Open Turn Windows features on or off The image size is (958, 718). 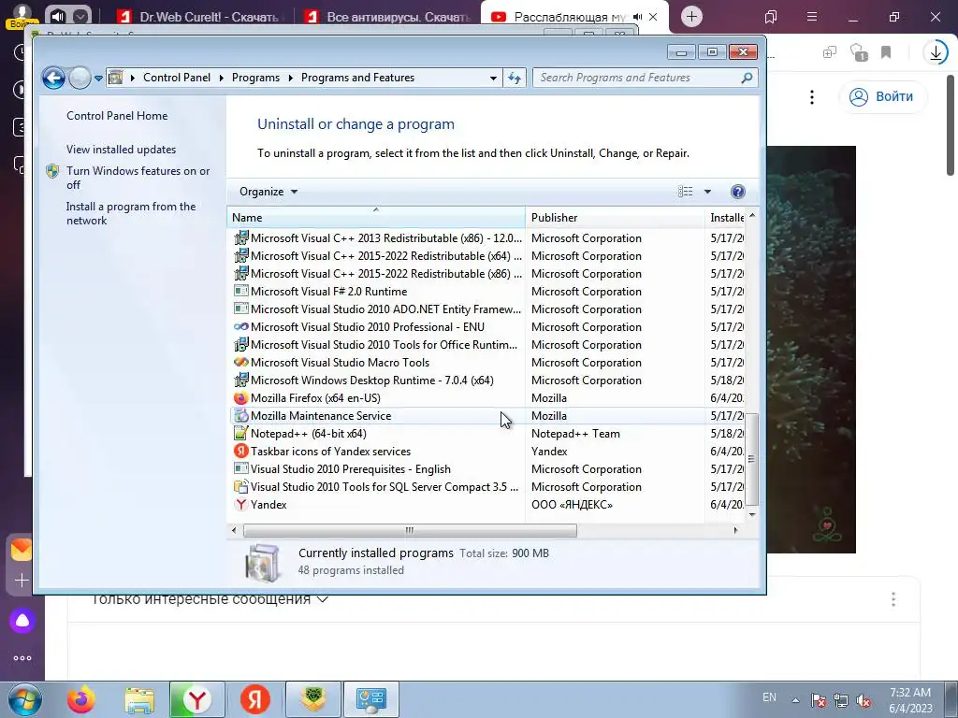[138, 178]
